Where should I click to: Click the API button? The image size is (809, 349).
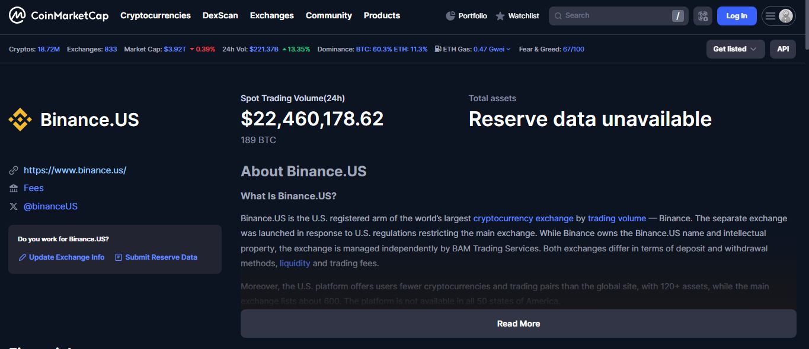(x=783, y=49)
